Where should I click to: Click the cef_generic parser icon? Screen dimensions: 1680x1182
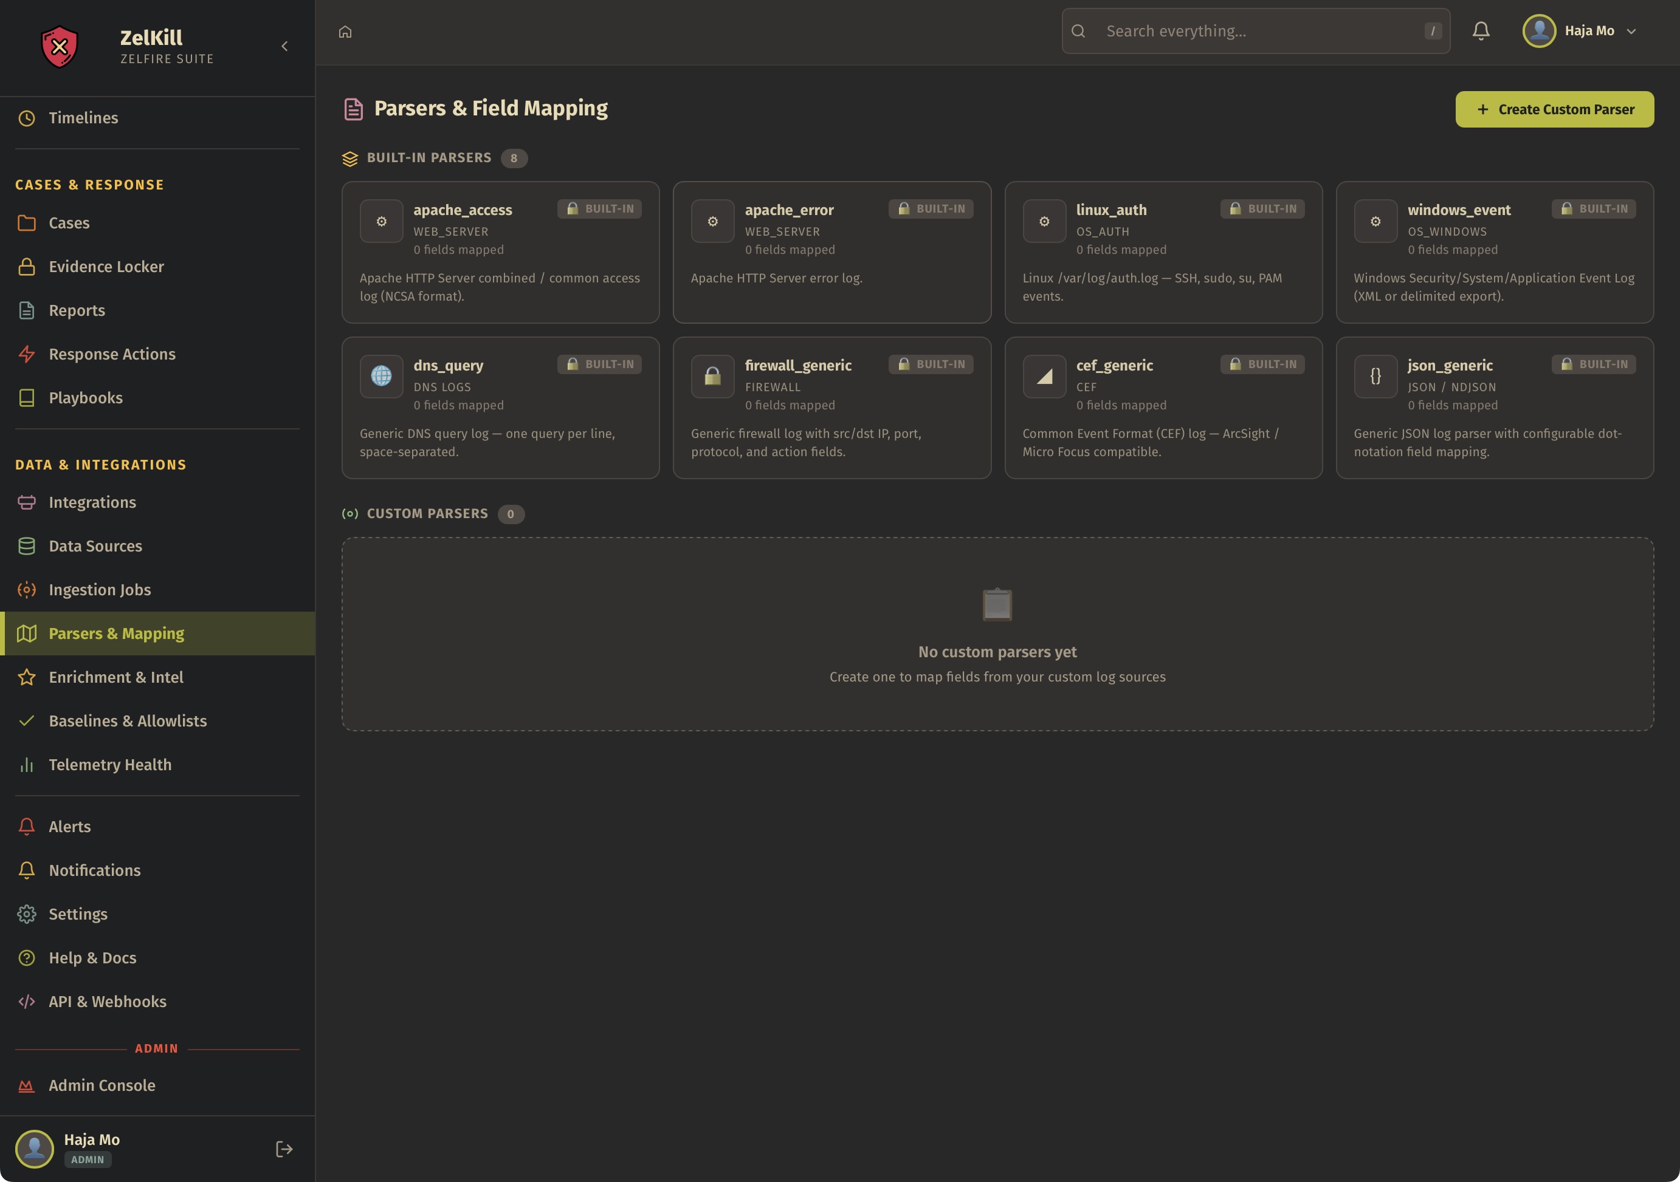[x=1044, y=376]
